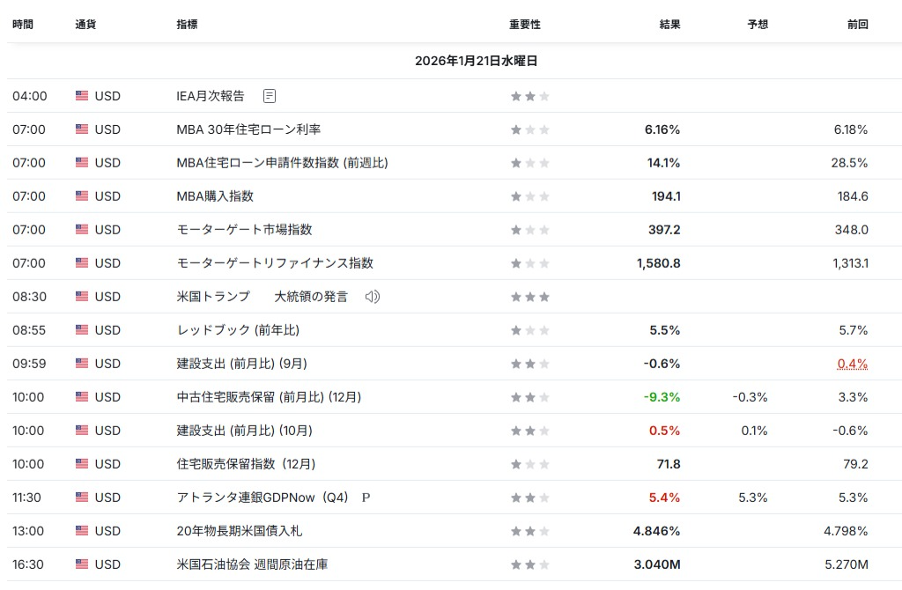Open the MBA 30年住宅ローン利率 event
Image resolution: width=902 pixels, height=590 pixels.
(248, 129)
